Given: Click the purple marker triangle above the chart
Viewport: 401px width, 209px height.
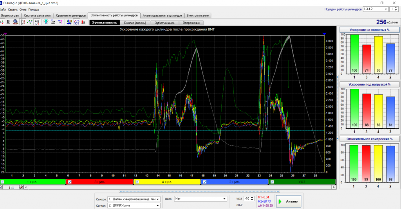Looking at the screenshot, I should [5, 34].
